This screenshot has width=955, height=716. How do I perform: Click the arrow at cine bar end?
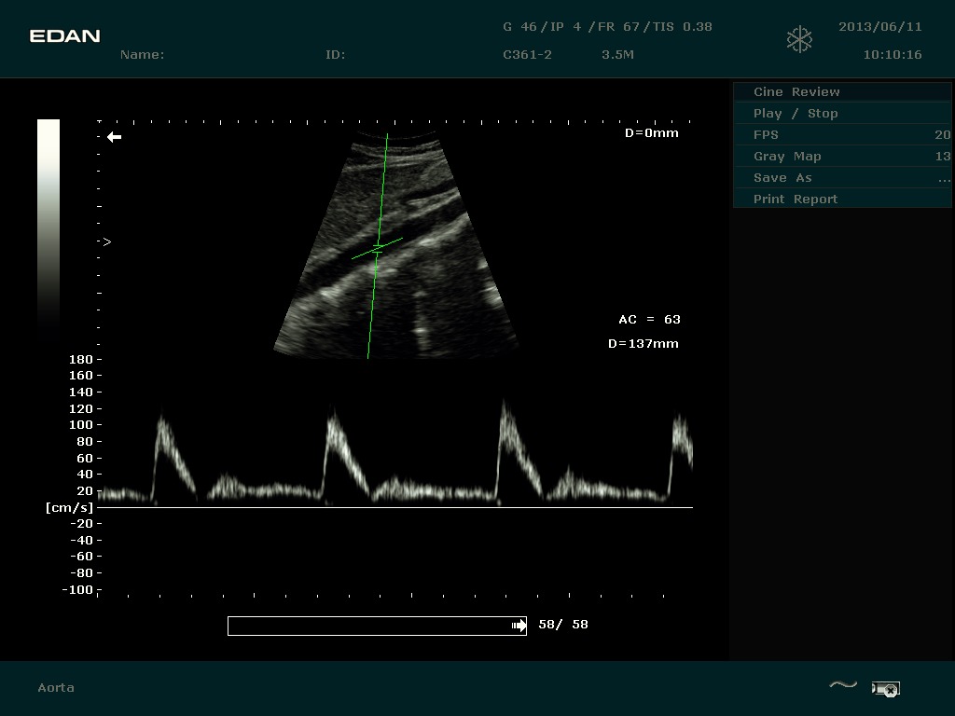pos(519,626)
